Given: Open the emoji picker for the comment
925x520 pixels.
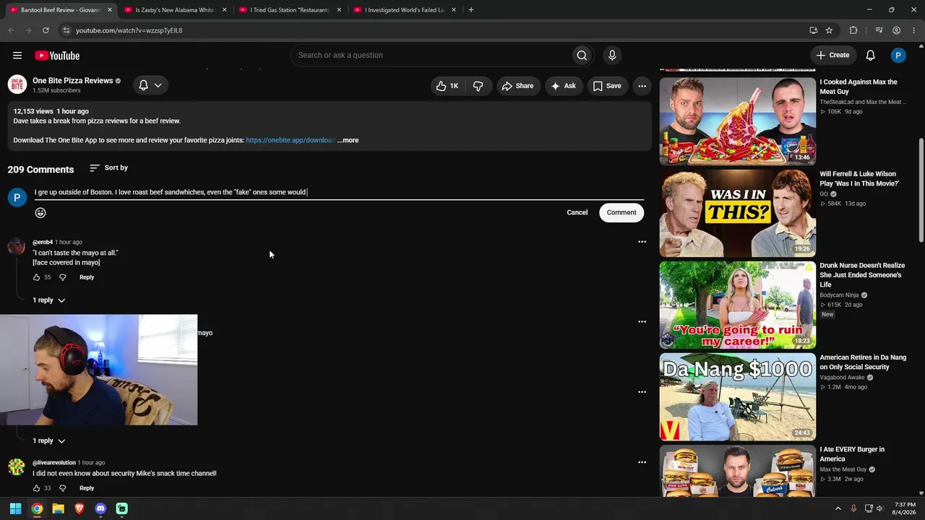Looking at the screenshot, I should point(40,212).
